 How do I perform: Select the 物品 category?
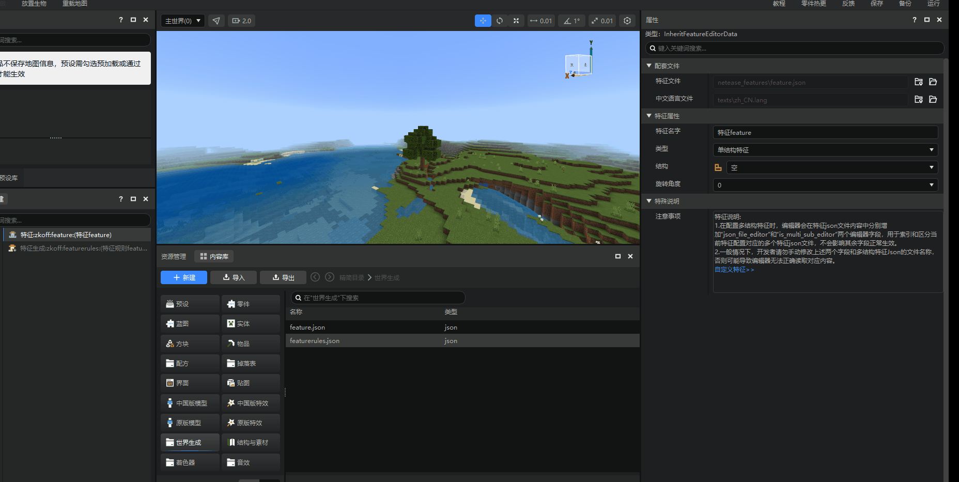(251, 344)
